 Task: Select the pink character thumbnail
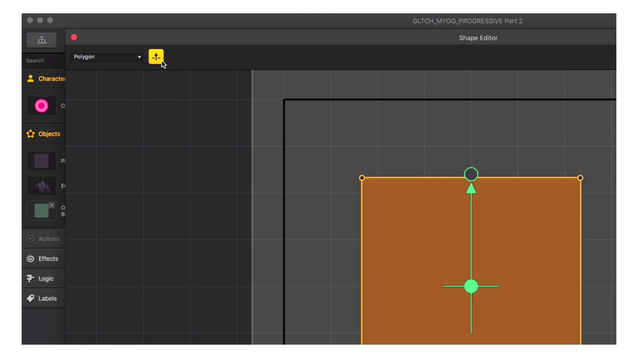41,105
